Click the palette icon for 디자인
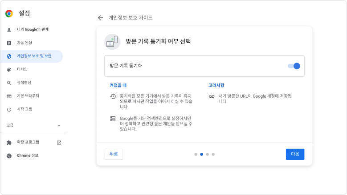 tap(9, 70)
